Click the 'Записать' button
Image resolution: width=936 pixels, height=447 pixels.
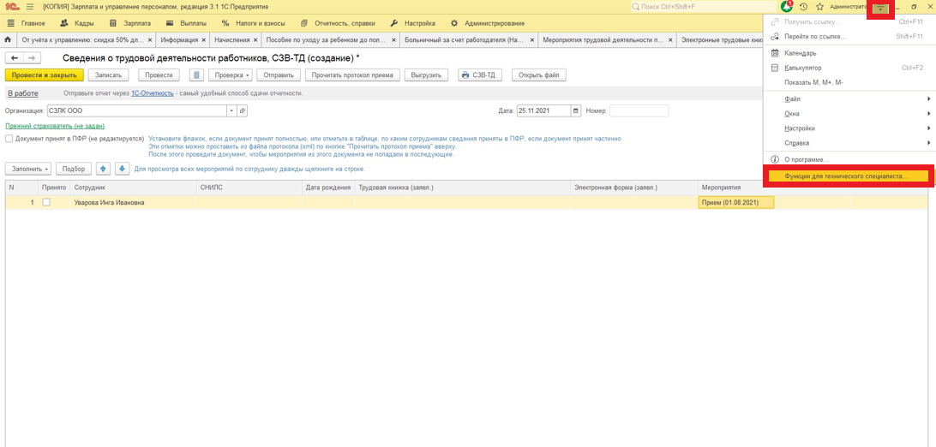109,75
